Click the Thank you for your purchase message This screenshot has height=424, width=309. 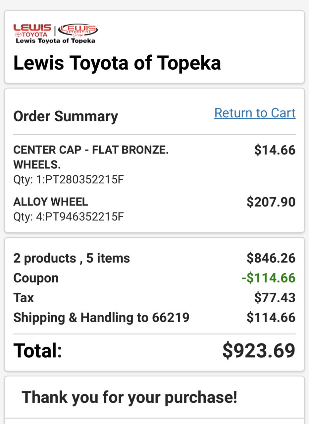pos(129,397)
